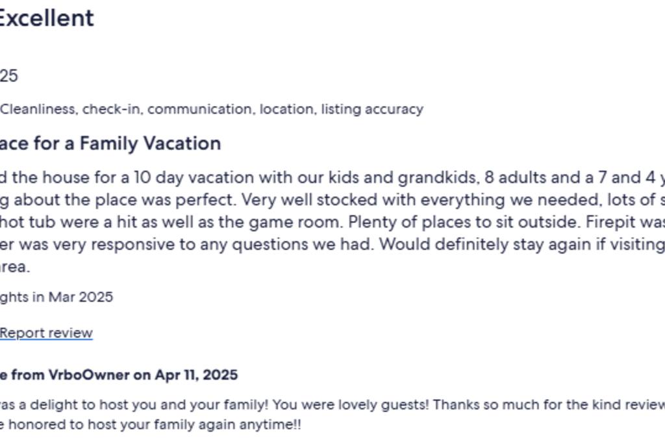Screen dimensions: 665x444
Task: Click the very responsive to questions line
Action: (x=332, y=244)
